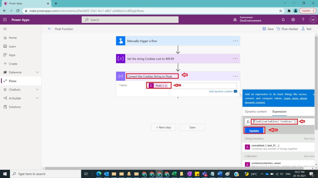The width and height of the screenshot is (318, 178).
Task: Click the Windows taskbar search box
Action: (x=47, y=174)
